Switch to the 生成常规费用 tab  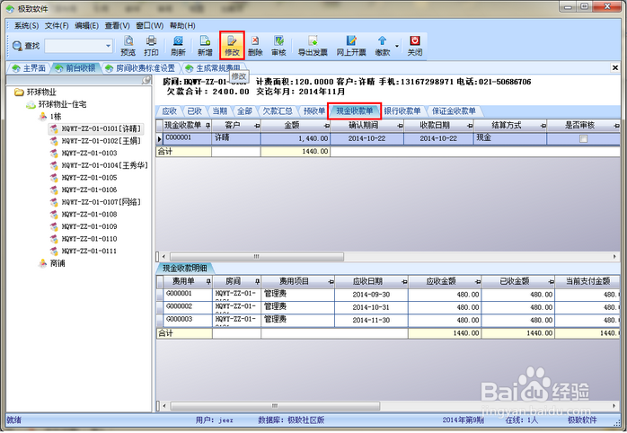pos(214,68)
